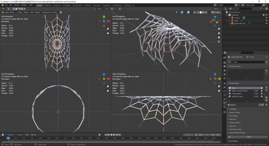Click the 'spider Location switch' value slider
This screenshot has height=146, width=269.
click(256, 91)
